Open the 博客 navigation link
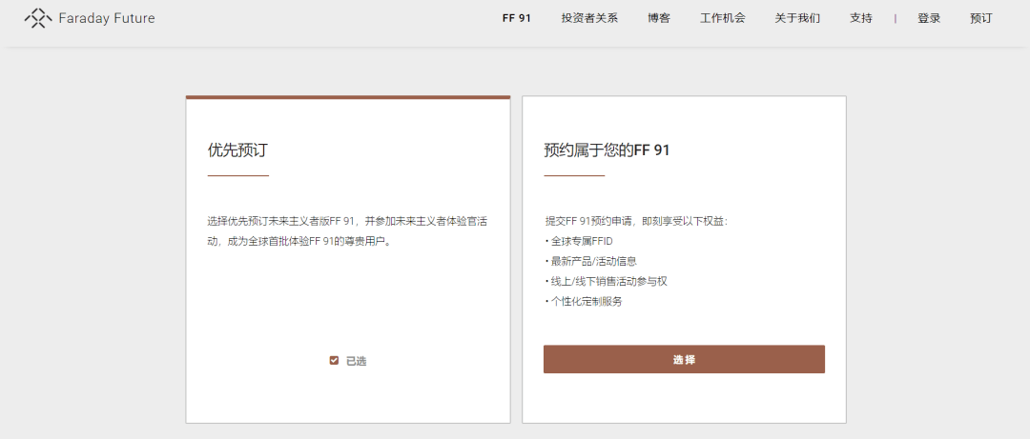1030x439 pixels. point(658,18)
